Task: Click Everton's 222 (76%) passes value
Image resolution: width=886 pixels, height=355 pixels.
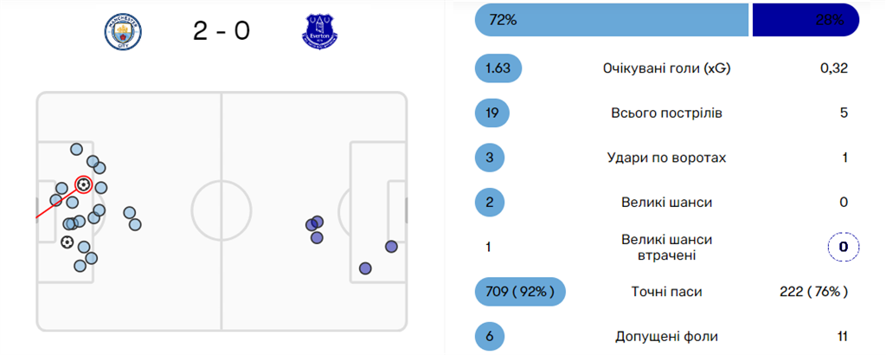Action: click(x=813, y=292)
